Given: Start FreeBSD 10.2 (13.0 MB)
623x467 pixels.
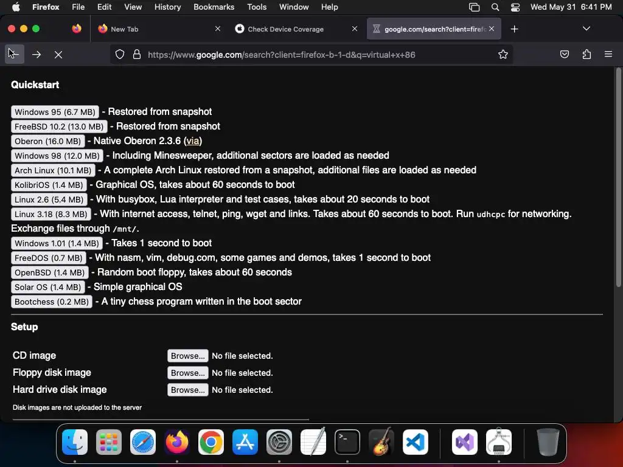Looking at the screenshot, I should (x=59, y=126).
